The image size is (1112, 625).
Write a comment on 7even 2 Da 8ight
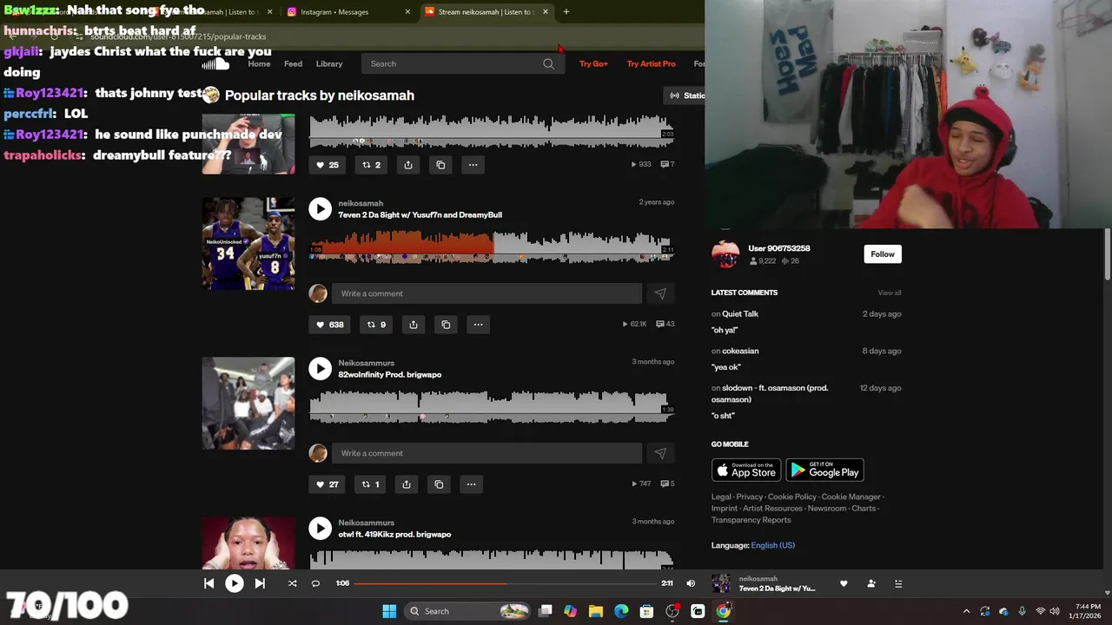486,293
